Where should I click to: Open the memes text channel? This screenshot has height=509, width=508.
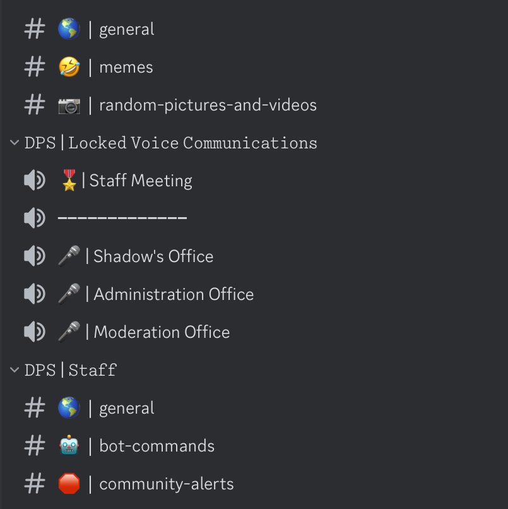[x=126, y=67]
